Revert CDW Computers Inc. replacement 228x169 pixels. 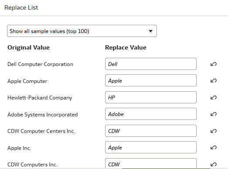[x=214, y=164]
